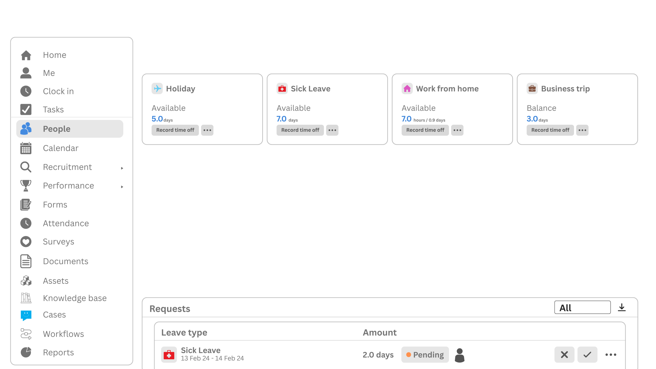Click the Holiday airplane icon

(x=157, y=89)
